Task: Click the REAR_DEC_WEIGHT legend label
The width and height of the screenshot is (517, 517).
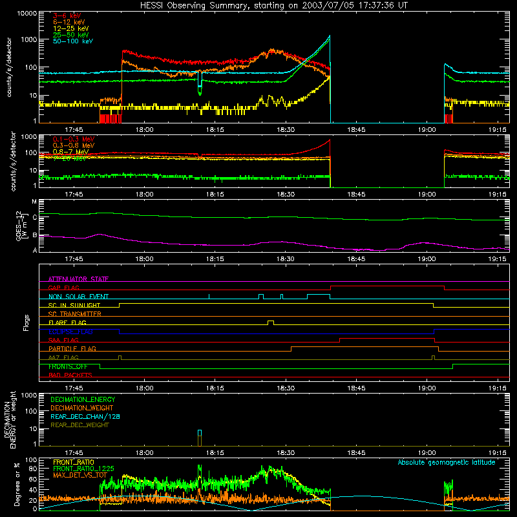Action: tap(79, 425)
